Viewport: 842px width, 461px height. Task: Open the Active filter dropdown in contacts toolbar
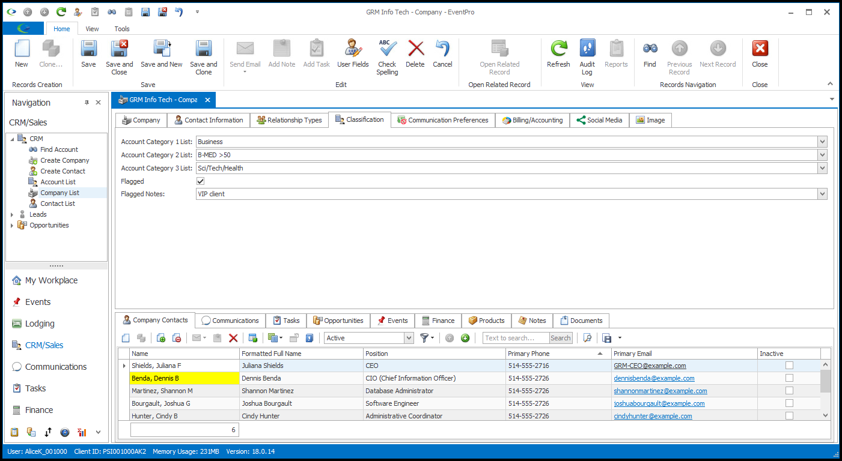(409, 338)
